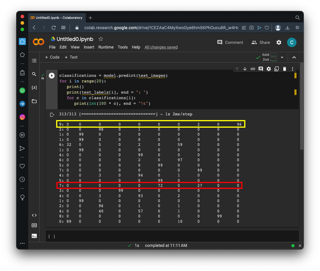Delete the current cell with trash icon
The height and width of the screenshot is (271, 320).
click(x=284, y=69)
